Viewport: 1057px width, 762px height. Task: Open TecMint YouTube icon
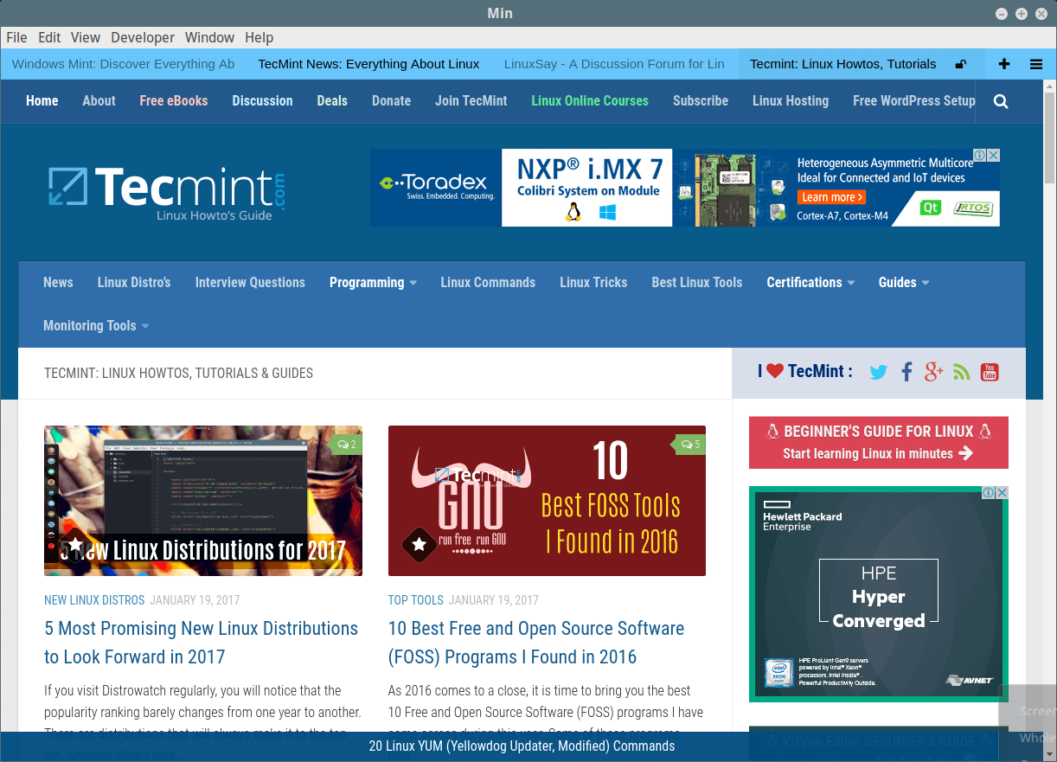pyautogui.click(x=990, y=372)
